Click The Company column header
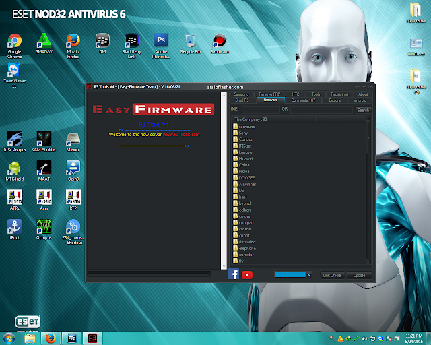Image resolution: width=431 pixels, height=345 pixels. [x=274, y=119]
